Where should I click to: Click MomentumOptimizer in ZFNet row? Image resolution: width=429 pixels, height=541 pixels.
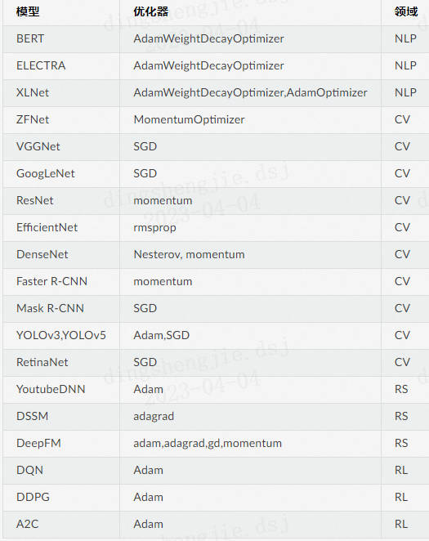189,119
